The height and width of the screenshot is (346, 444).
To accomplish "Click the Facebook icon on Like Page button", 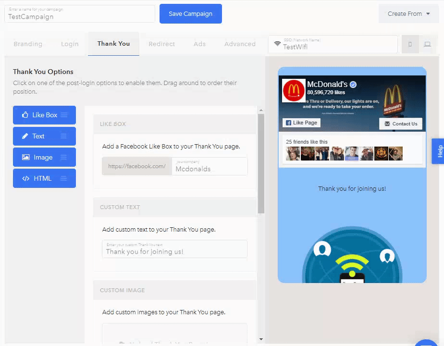I will (x=288, y=123).
